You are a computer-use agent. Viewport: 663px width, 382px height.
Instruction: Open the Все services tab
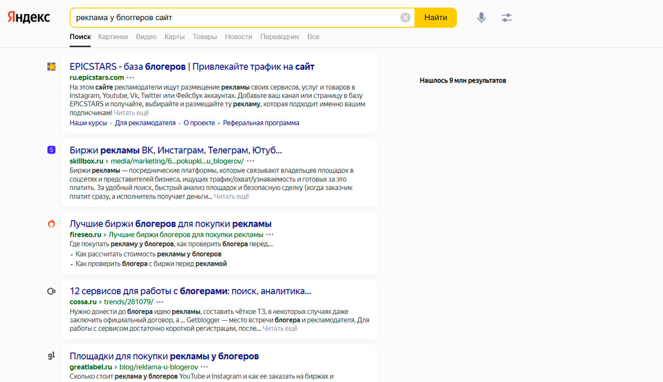[x=313, y=37]
